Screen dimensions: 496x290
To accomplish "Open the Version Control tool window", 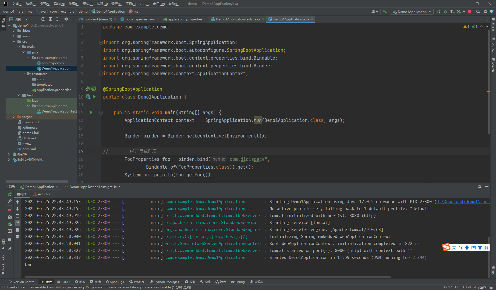I will pos(22,282).
